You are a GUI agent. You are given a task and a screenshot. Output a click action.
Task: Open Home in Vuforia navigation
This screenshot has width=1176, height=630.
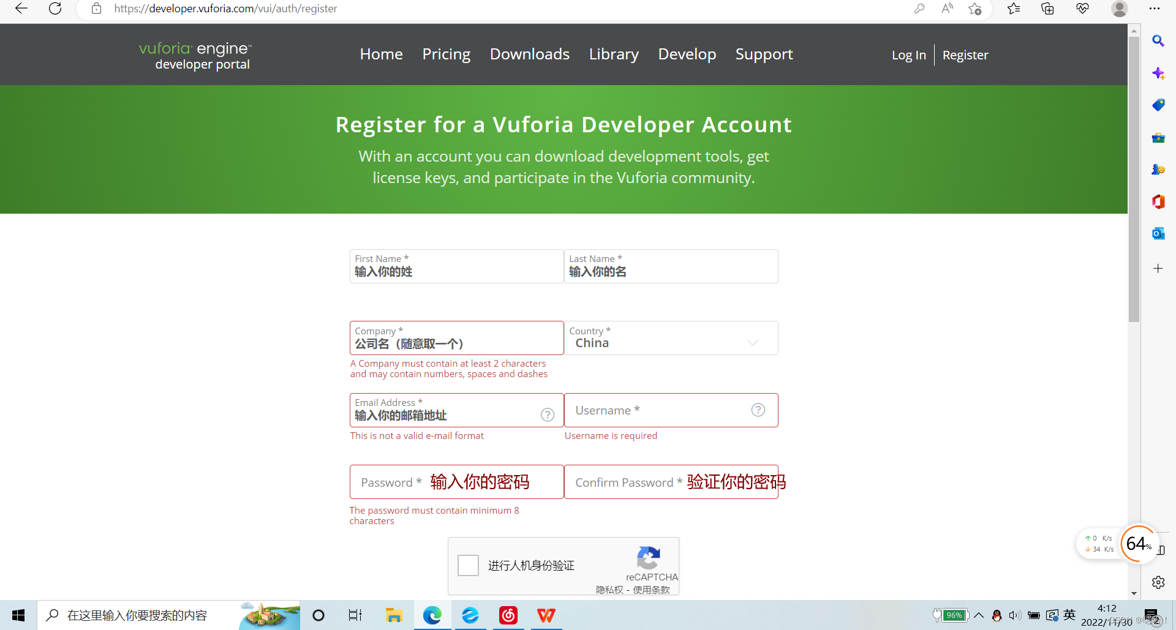[x=382, y=54]
